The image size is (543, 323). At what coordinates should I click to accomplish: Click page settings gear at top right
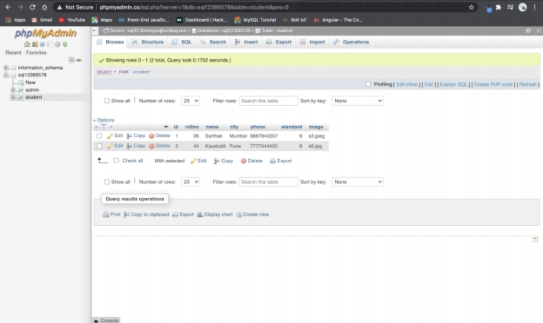pyautogui.click(x=528, y=31)
